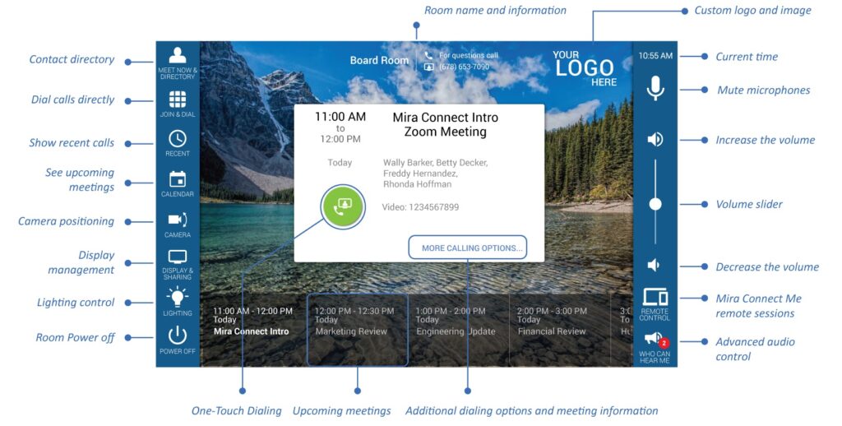Open Display & Sharing settings

point(178,265)
